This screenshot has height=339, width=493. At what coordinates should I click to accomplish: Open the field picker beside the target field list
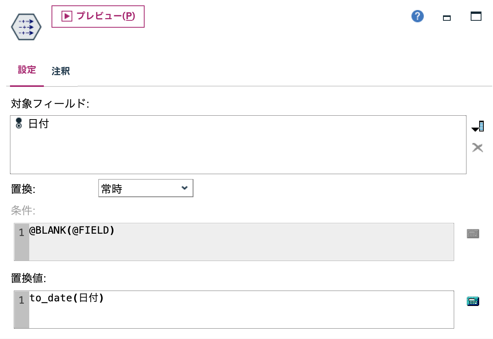(x=478, y=126)
